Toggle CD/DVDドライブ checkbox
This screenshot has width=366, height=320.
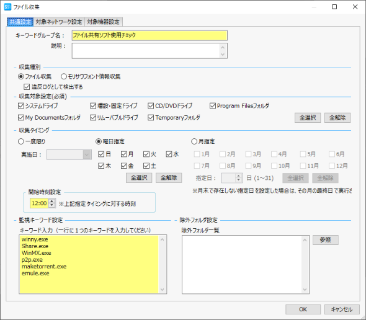(151, 106)
